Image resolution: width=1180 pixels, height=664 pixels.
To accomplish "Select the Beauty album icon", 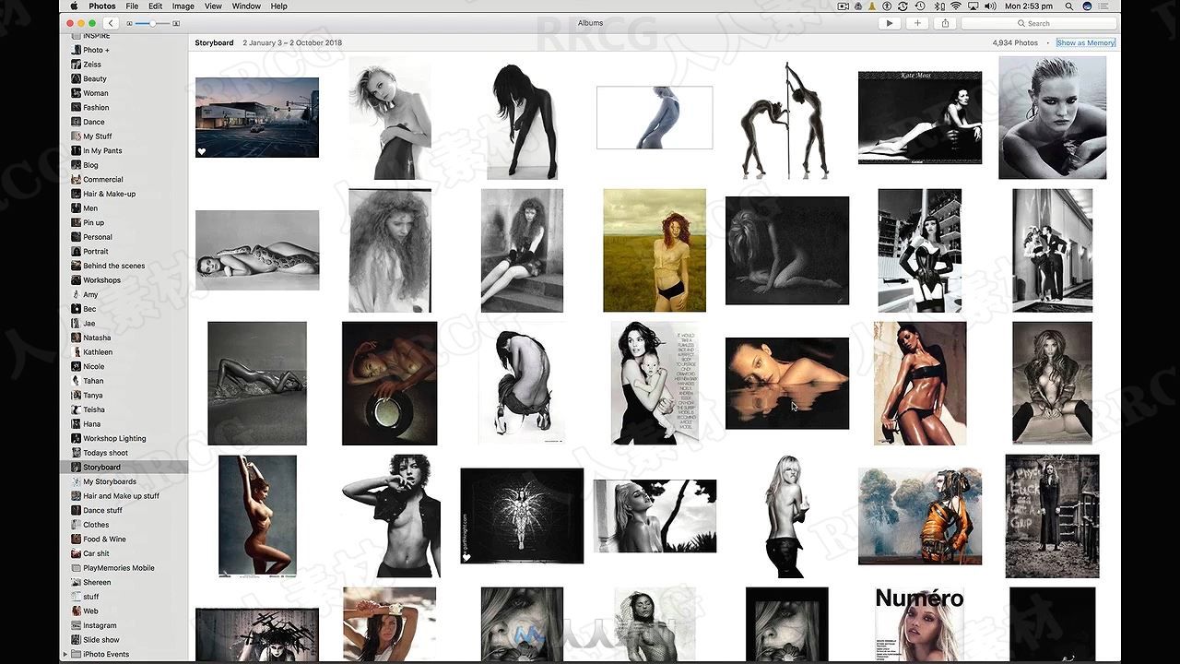I will (x=77, y=78).
